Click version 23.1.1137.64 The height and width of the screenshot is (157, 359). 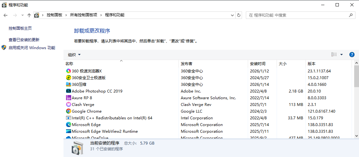(x=319, y=71)
